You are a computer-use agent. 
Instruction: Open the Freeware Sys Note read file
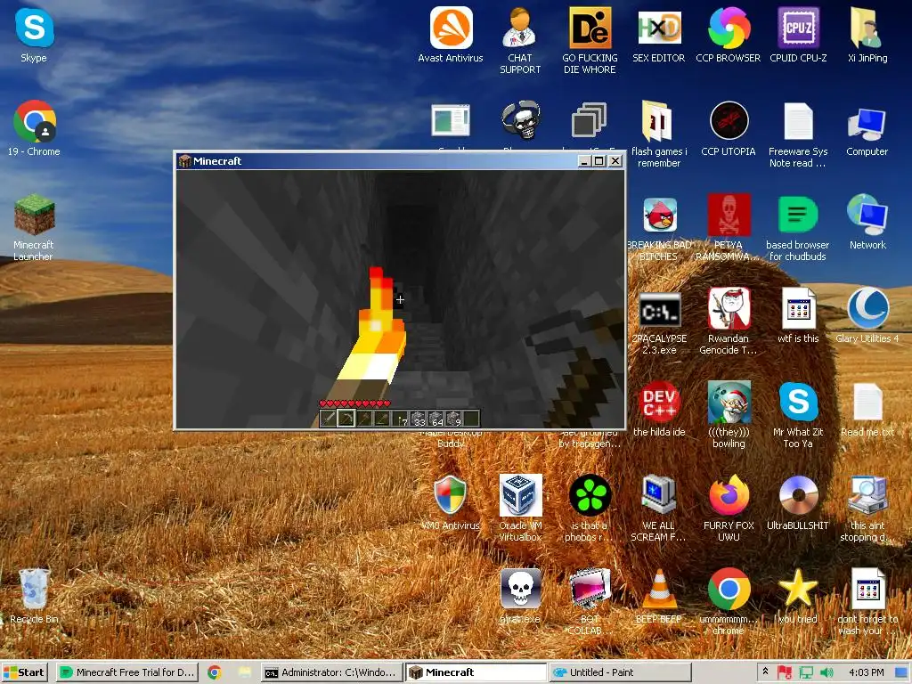pos(798,134)
